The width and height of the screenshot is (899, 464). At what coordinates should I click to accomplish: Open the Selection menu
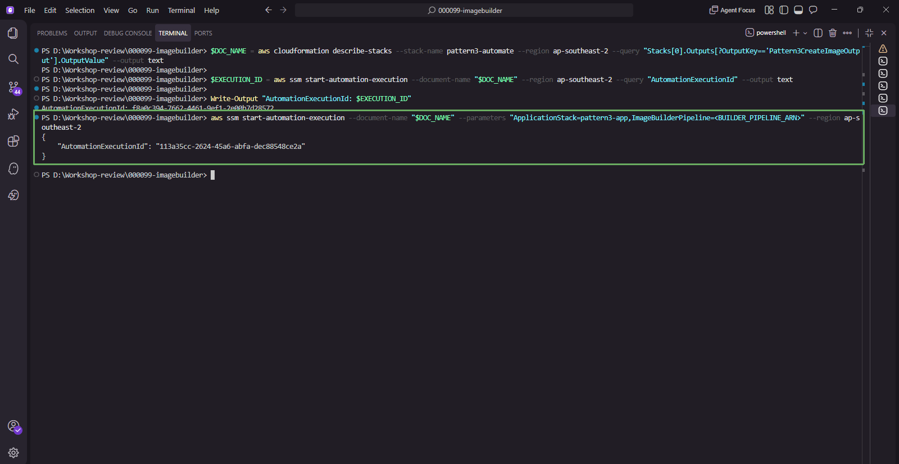click(x=80, y=10)
